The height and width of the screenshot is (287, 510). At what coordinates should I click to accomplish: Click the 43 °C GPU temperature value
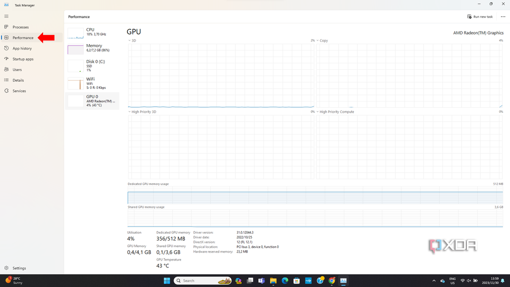(163, 266)
